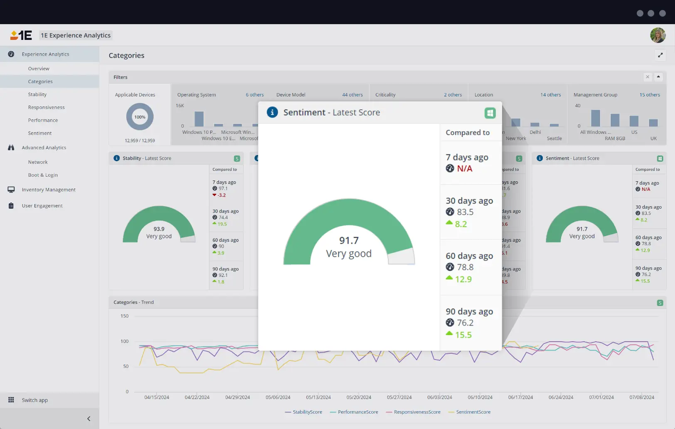Click the Inventory Management monitor icon
The width and height of the screenshot is (675, 429).
coord(11,190)
